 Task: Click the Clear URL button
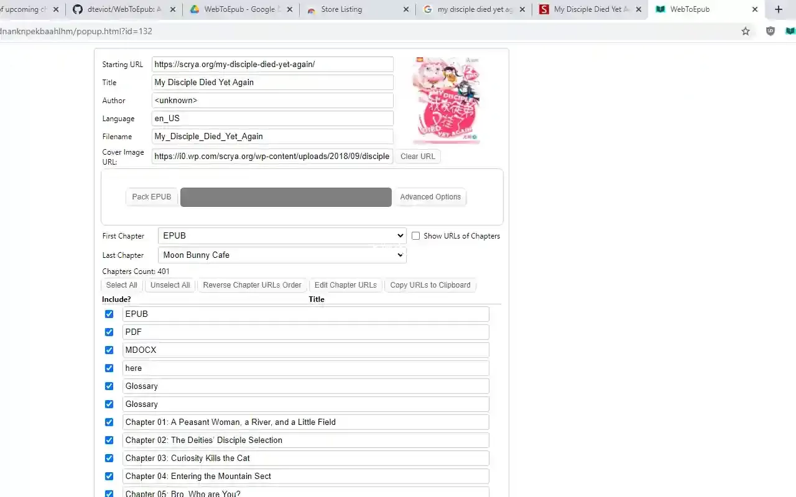(418, 157)
